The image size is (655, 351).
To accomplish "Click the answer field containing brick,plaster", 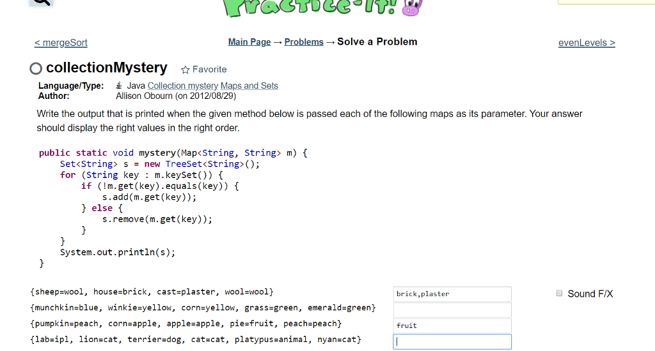I will coord(452,294).
